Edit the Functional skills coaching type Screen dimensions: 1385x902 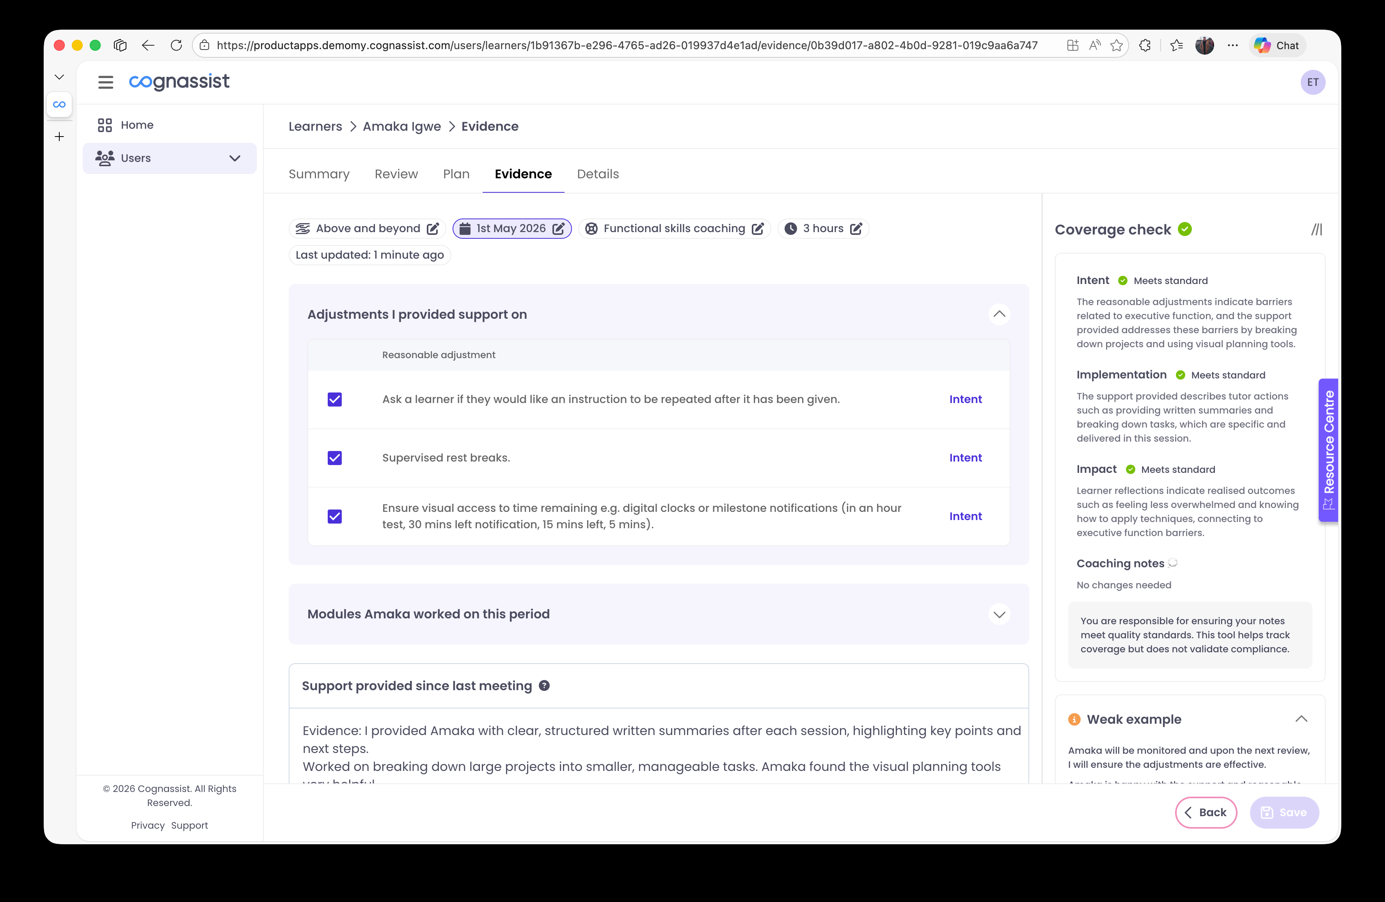pyautogui.click(x=758, y=228)
